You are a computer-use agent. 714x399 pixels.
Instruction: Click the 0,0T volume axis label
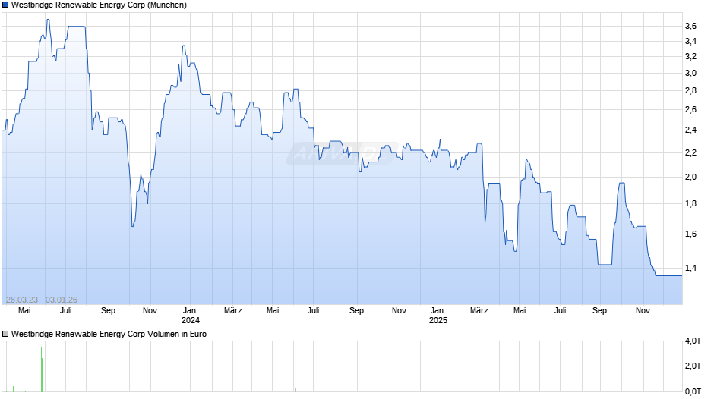693,391
